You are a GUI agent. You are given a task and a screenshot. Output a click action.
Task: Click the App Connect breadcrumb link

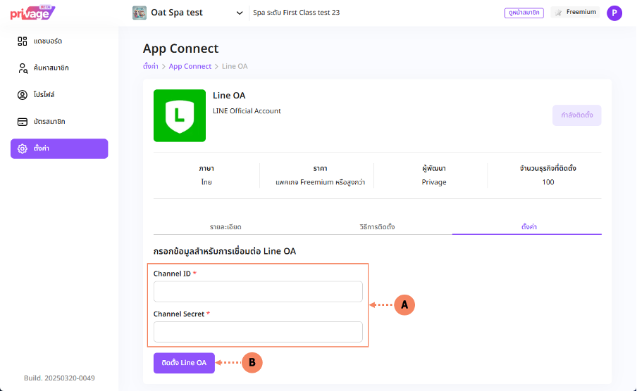190,66
